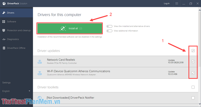
Task: Click the Update 10.031.0828.2018 version text
Action: 176,61
